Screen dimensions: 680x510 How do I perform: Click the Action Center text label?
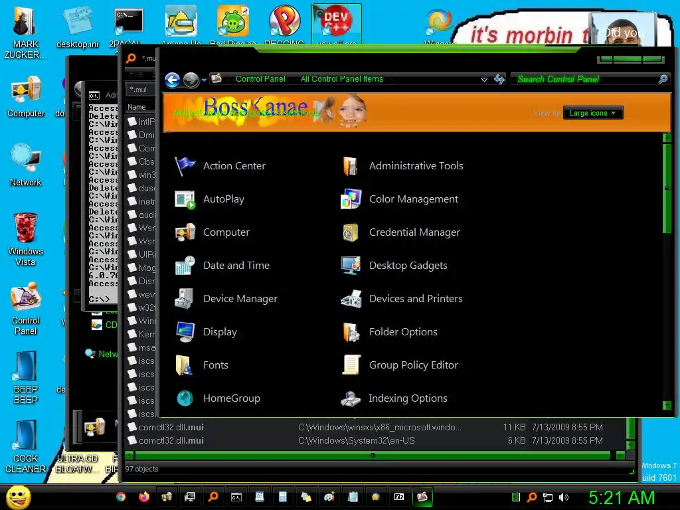pos(234,165)
